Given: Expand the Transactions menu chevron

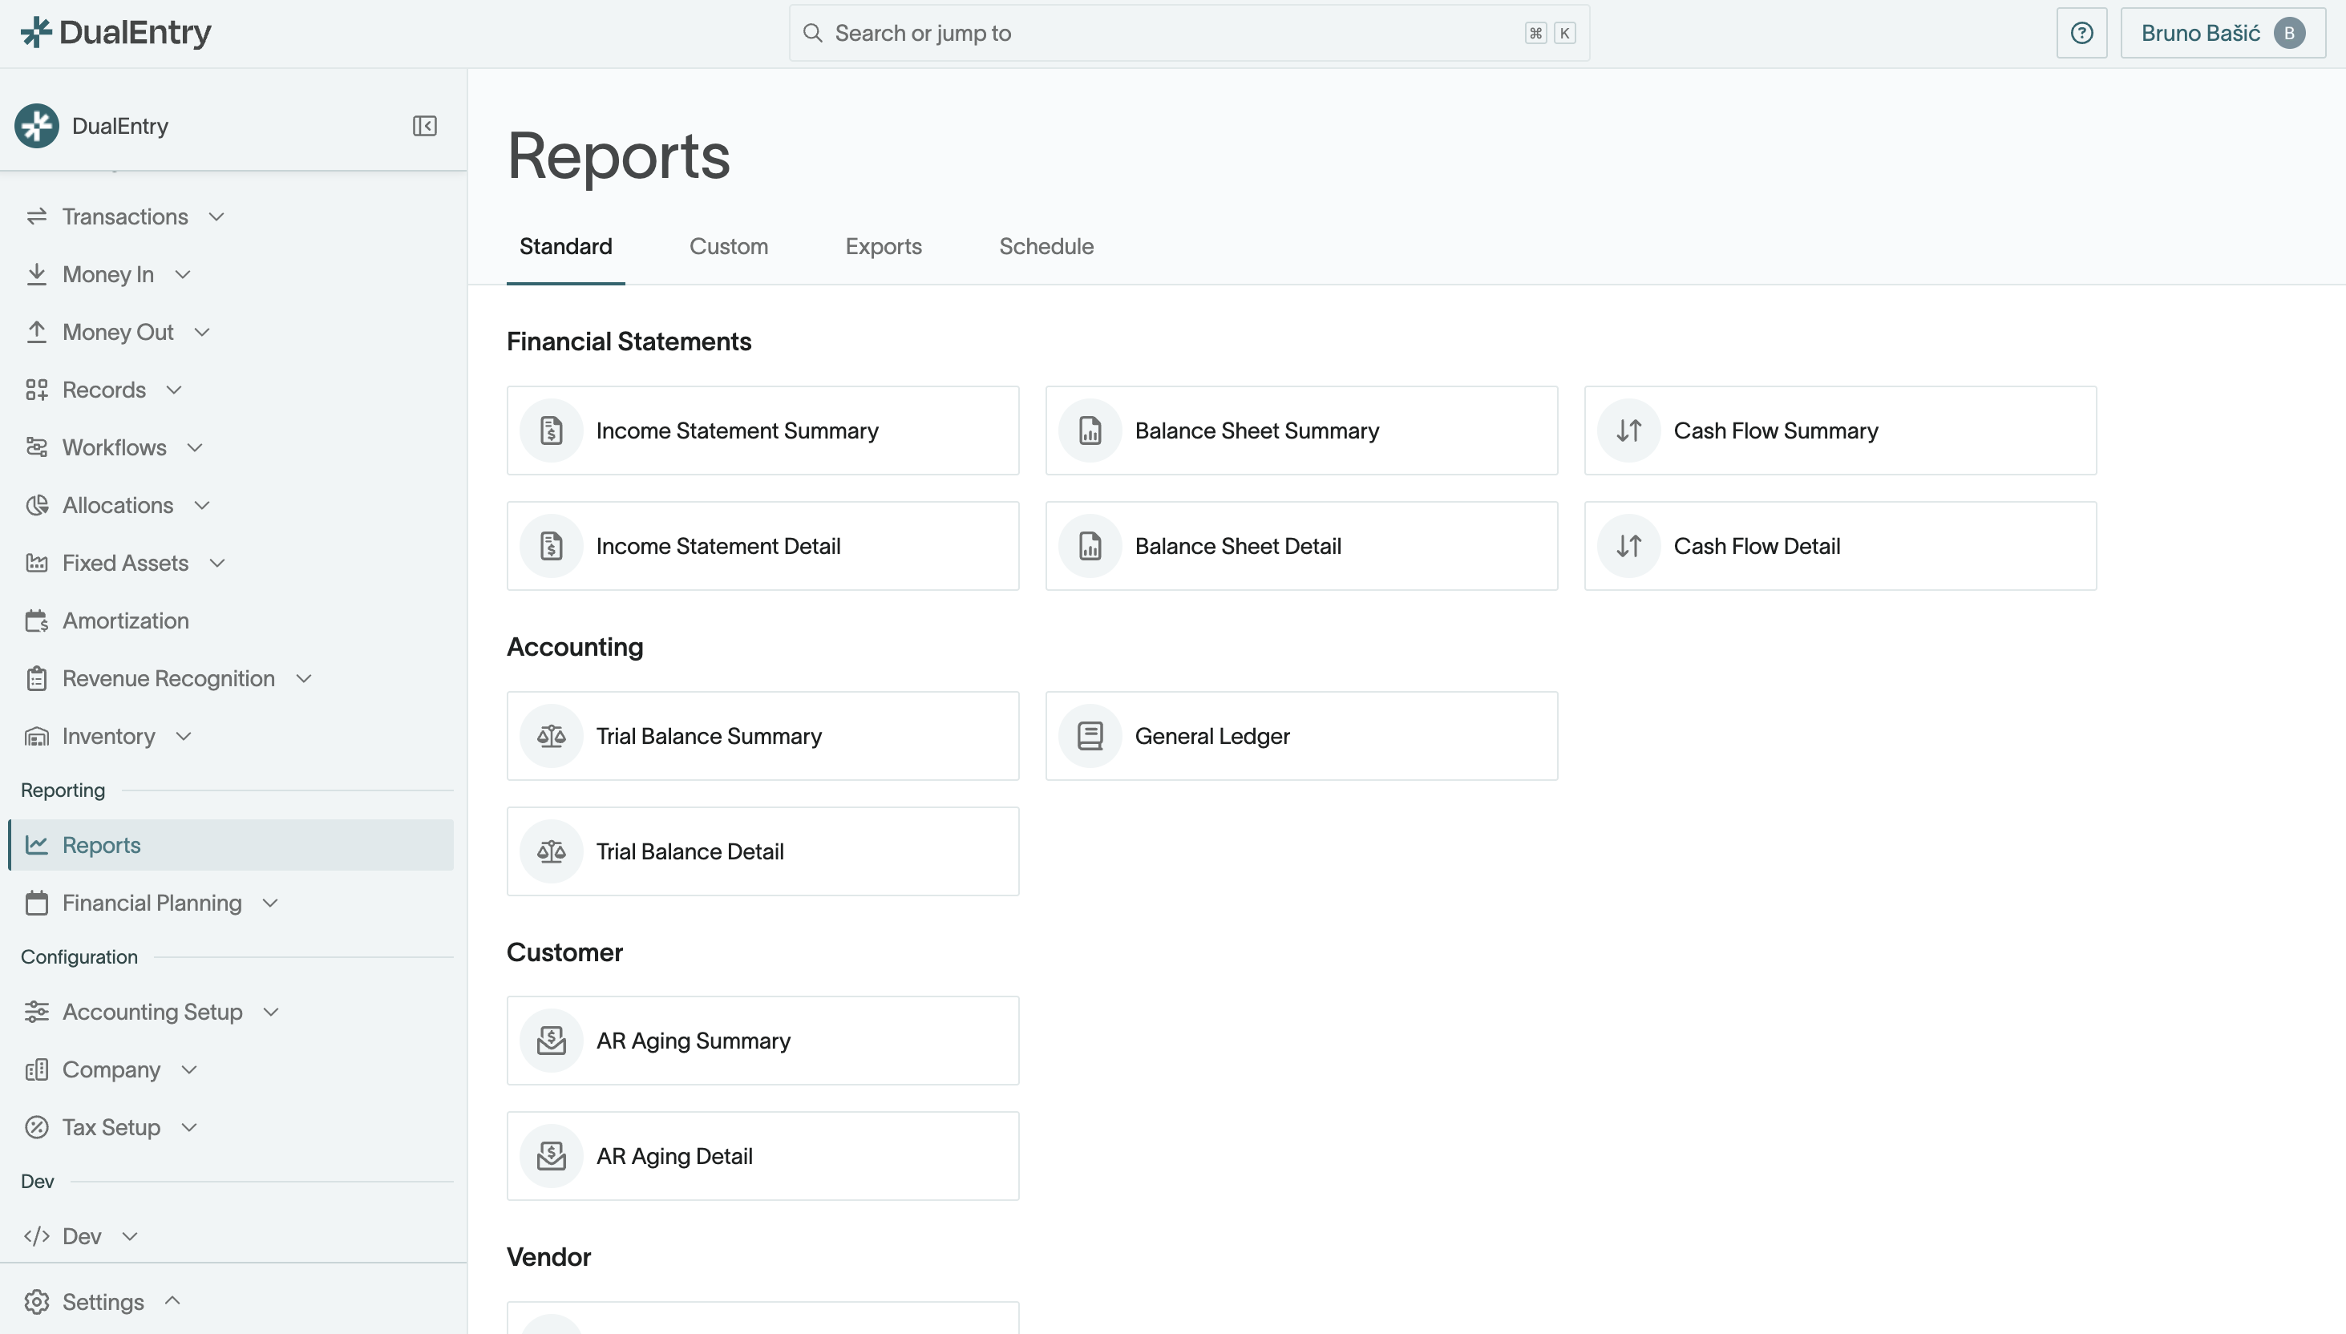Looking at the screenshot, I should pyautogui.click(x=216, y=217).
